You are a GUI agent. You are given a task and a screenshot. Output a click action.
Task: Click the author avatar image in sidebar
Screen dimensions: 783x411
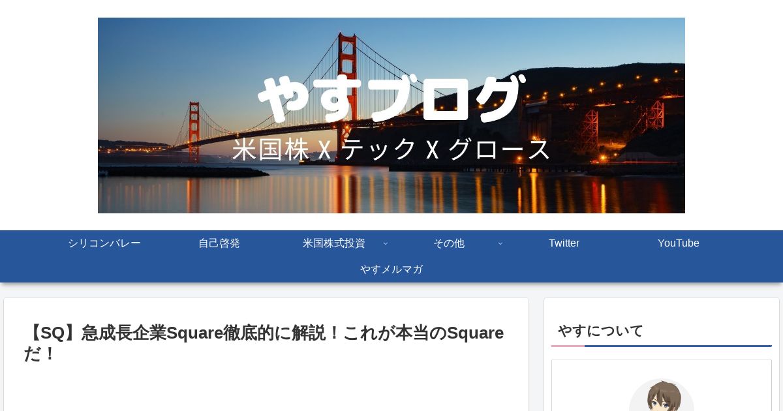[x=662, y=395]
